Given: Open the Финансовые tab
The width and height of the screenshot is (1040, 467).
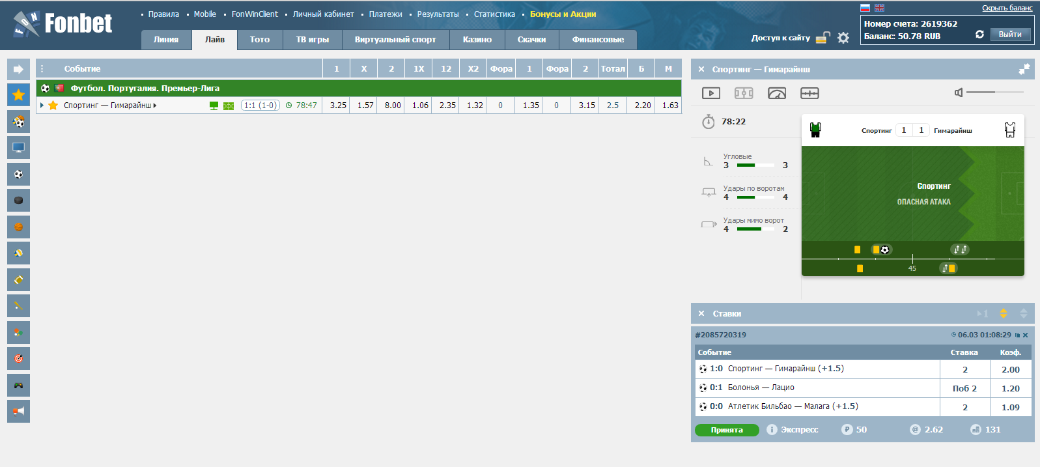Looking at the screenshot, I should pos(598,40).
